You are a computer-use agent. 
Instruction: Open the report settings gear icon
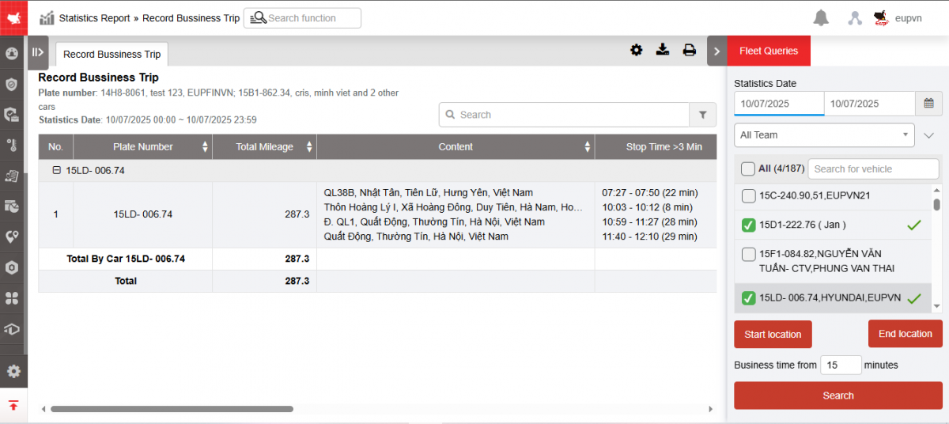coord(636,51)
